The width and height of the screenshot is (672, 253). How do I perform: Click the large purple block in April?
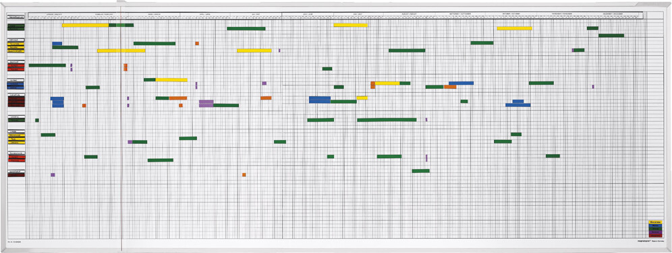pyautogui.click(x=206, y=104)
